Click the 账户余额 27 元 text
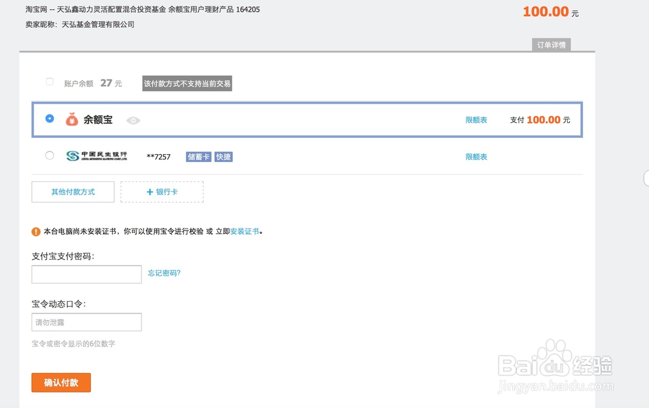 click(93, 84)
